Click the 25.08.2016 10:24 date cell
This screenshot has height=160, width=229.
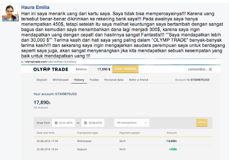[x=47, y=149]
